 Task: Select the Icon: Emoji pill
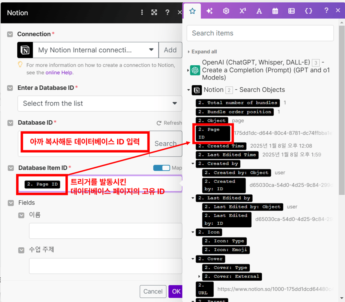point(226,250)
